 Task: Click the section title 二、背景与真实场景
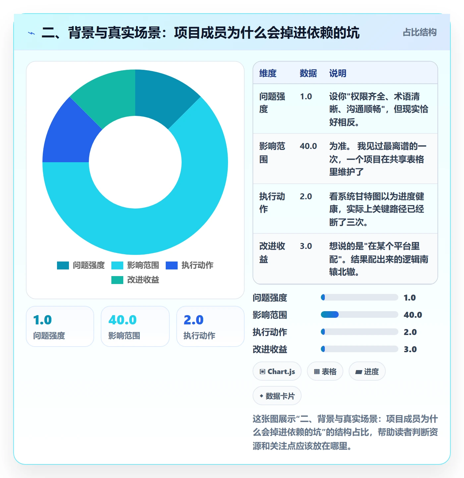pos(200,33)
